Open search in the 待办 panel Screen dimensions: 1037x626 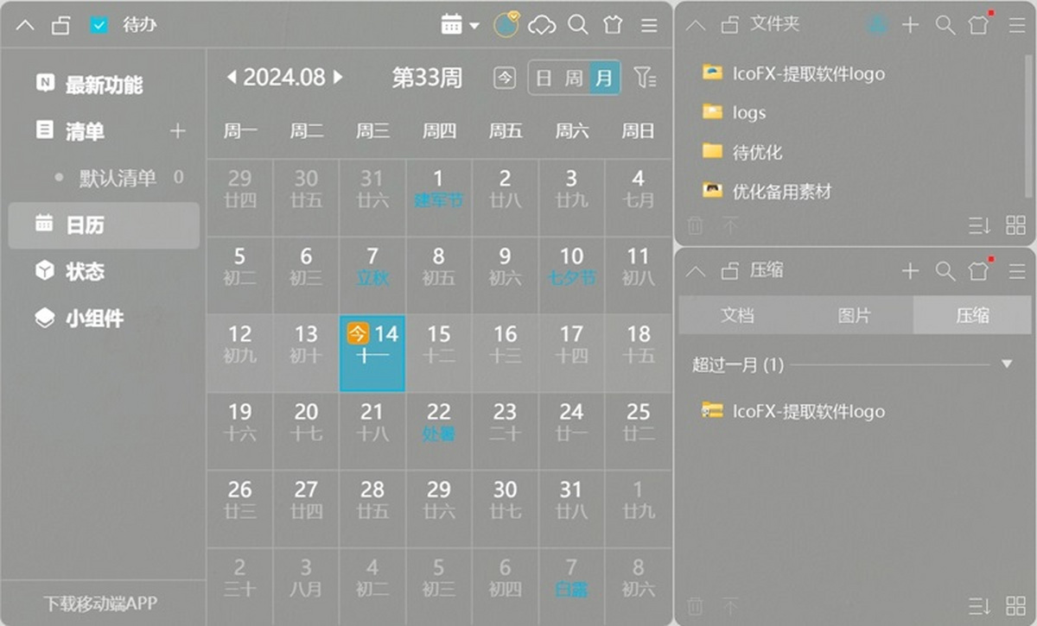click(x=578, y=25)
